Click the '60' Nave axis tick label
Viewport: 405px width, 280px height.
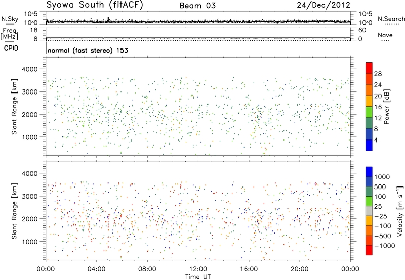[362, 30]
